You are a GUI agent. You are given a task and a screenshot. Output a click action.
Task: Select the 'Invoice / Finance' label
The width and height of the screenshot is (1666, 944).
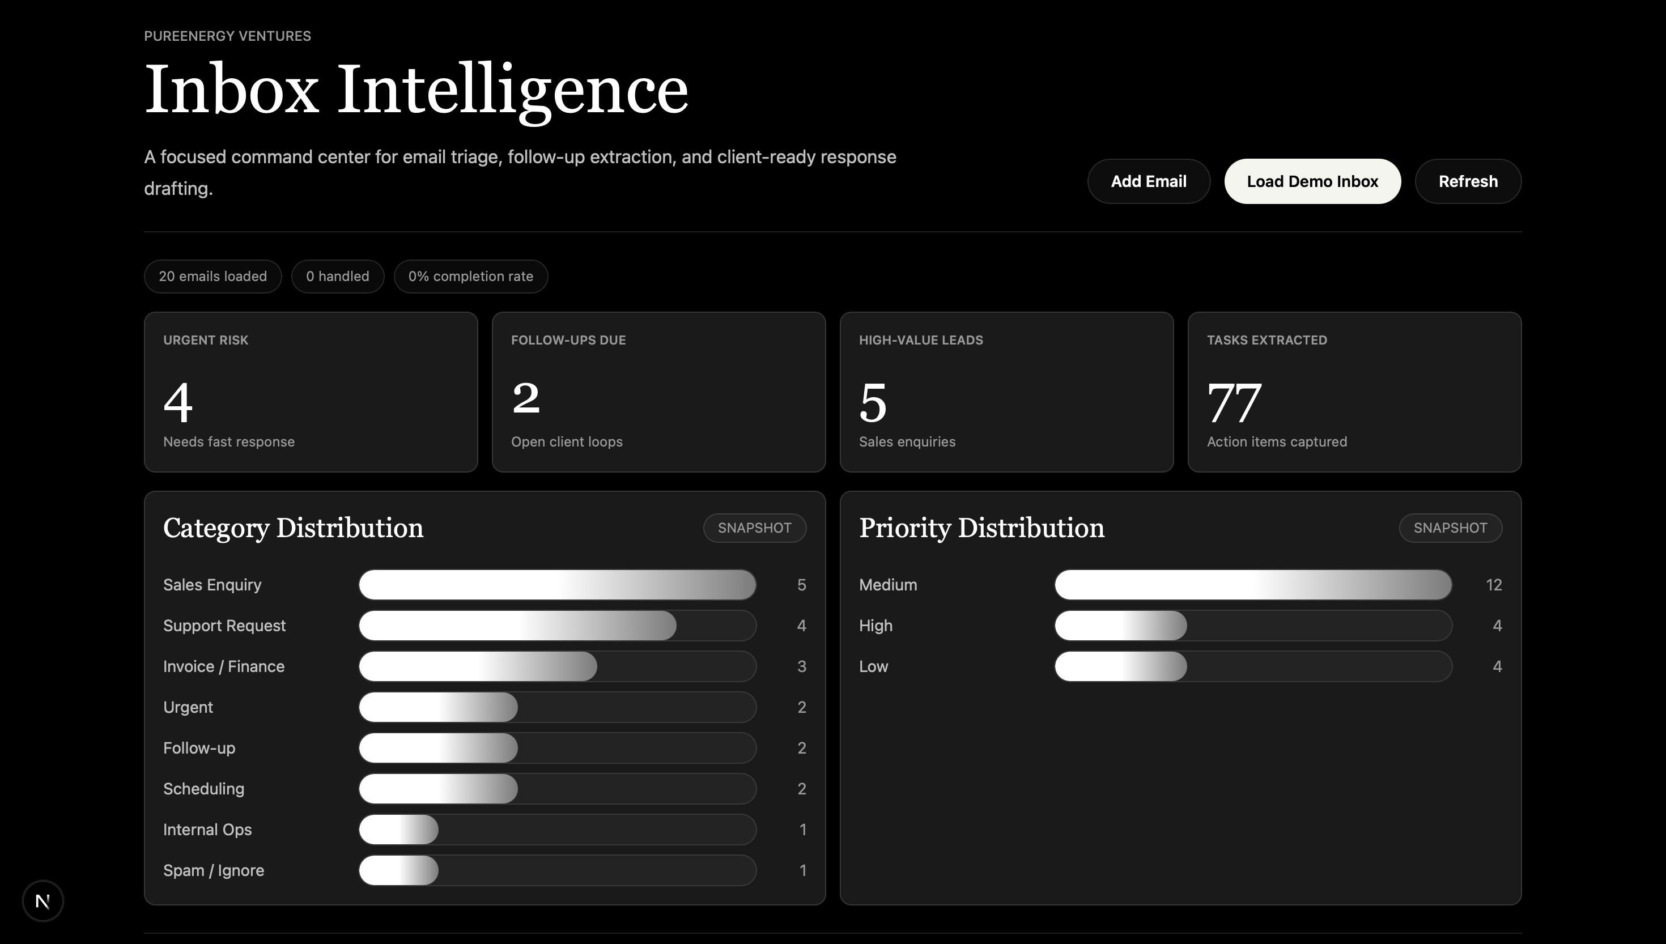[x=224, y=666]
